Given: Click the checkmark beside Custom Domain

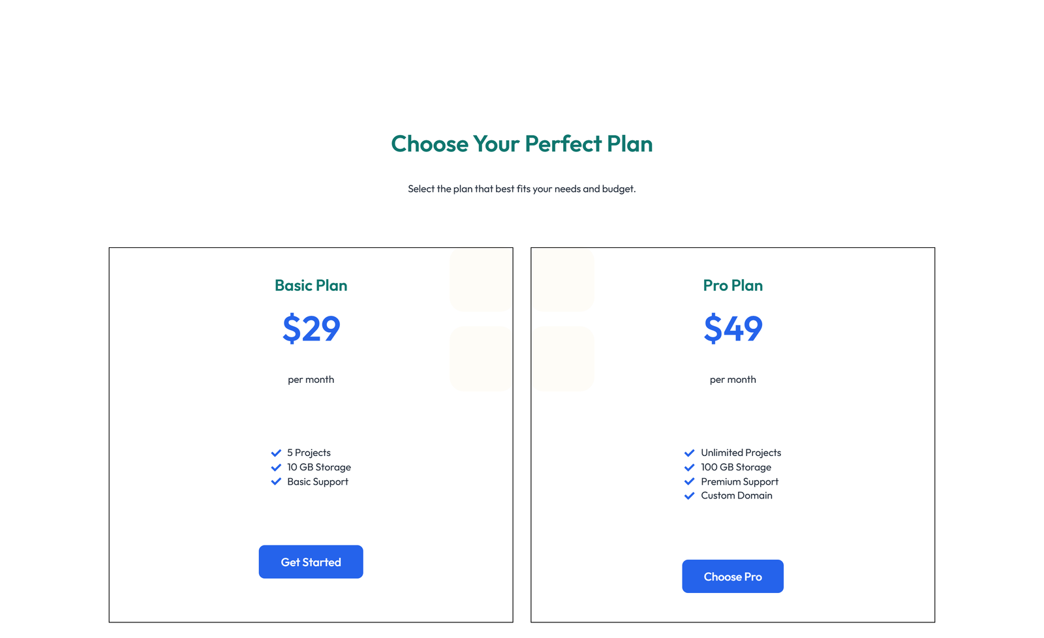Looking at the screenshot, I should click(690, 496).
